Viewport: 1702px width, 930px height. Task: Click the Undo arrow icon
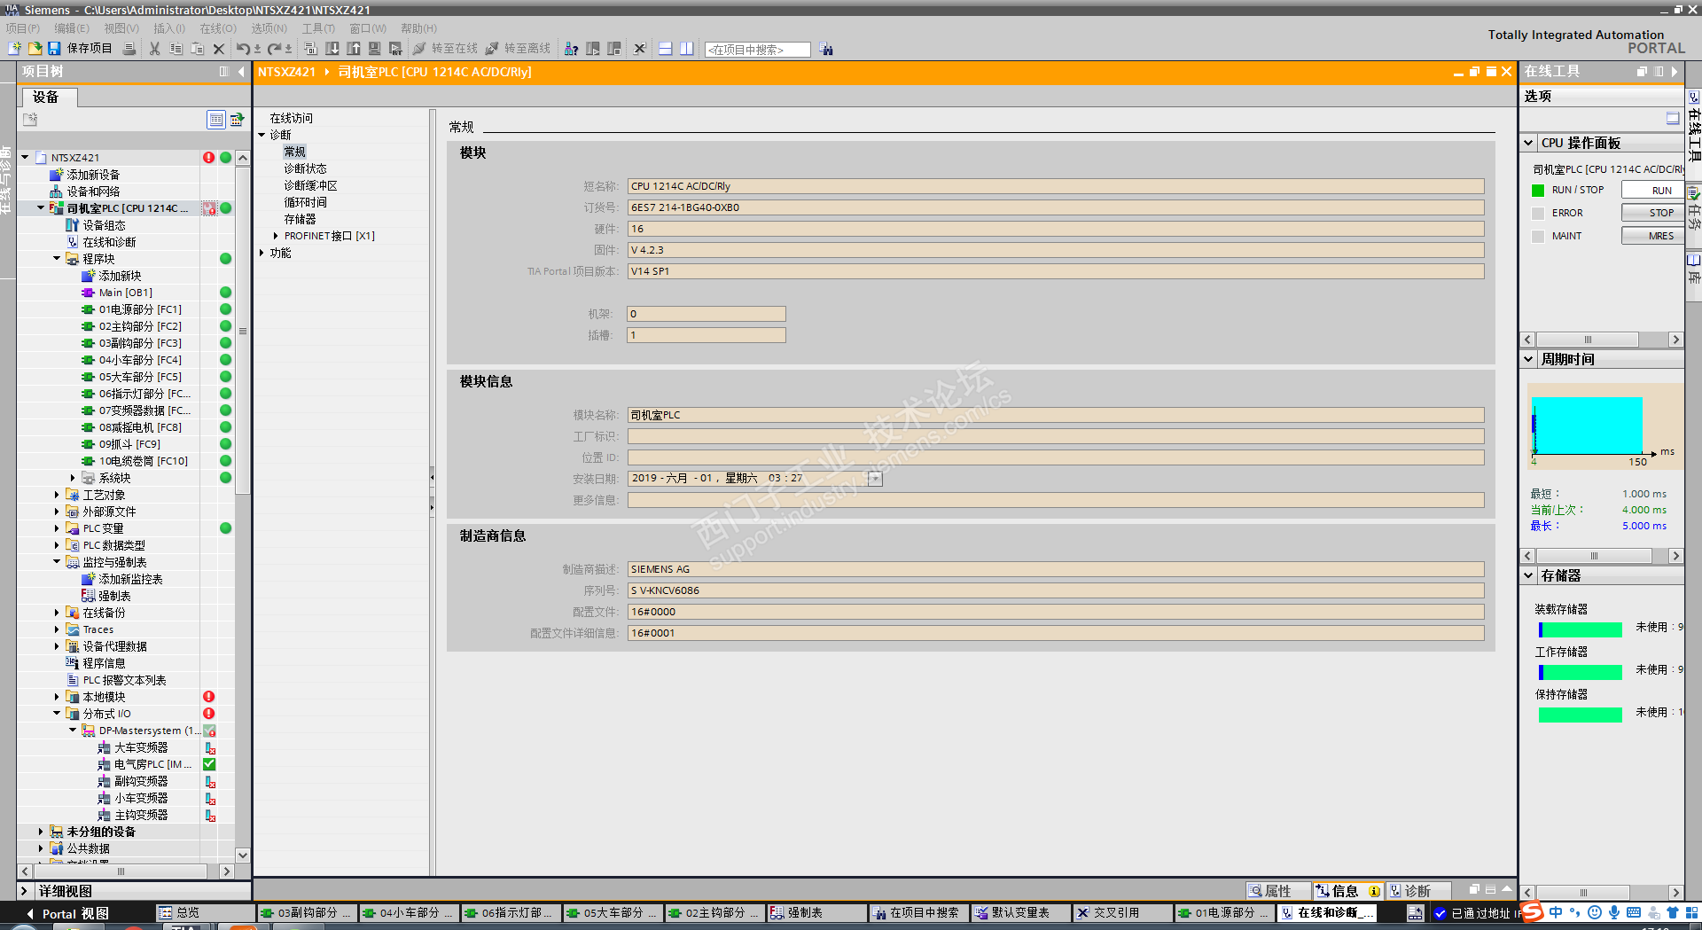pyautogui.click(x=243, y=49)
